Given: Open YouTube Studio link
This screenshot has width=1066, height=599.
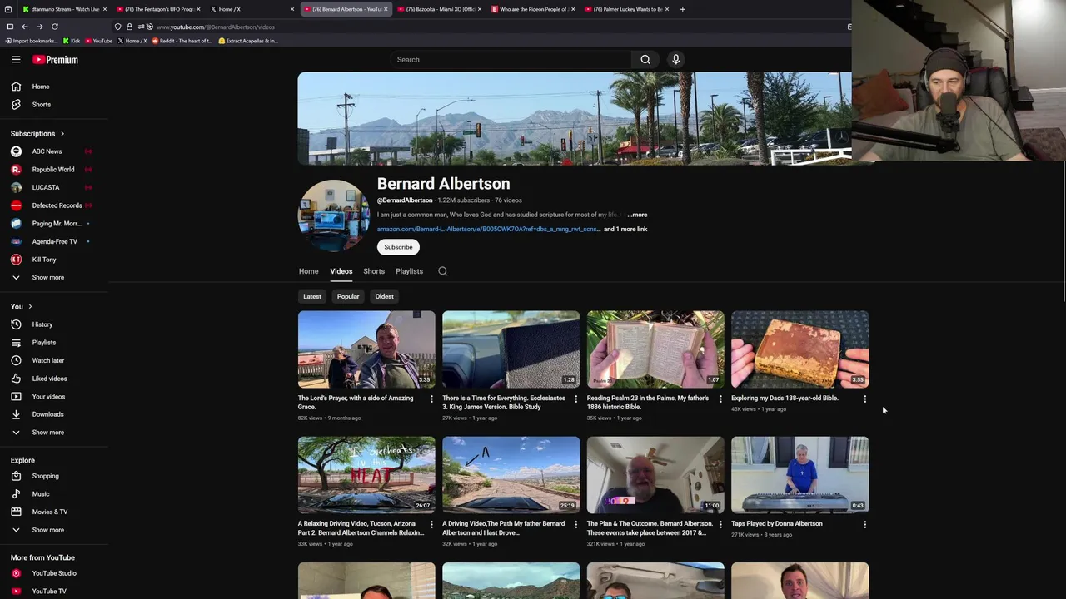Looking at the screenshot, I should click(x=54, y=573).
